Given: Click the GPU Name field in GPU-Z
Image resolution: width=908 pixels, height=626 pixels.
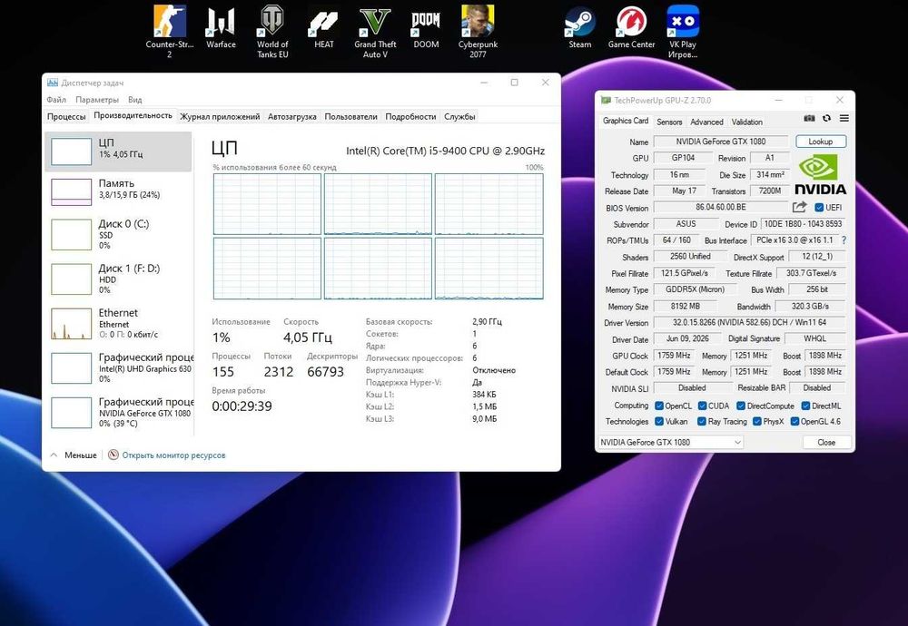Looking at the screenshot, I should click(x=721, y=142).
